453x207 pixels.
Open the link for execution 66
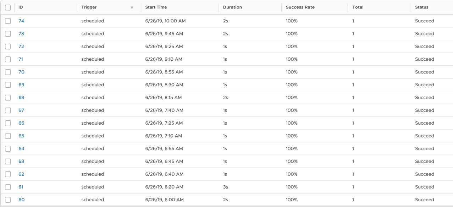click(21, 123)
